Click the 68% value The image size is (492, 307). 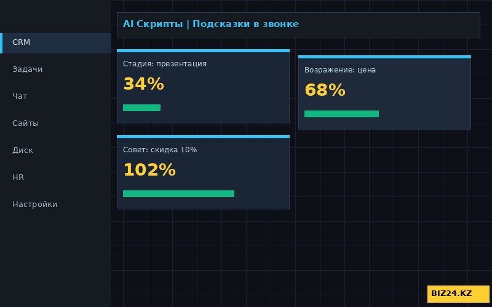click(325, 90)
